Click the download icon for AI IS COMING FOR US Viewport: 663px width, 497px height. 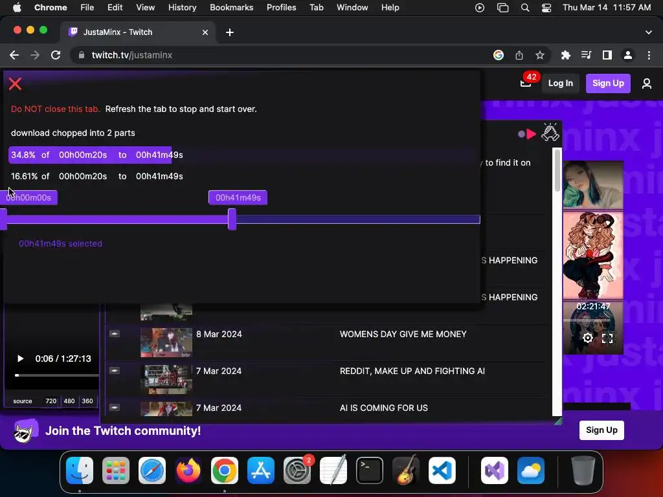click(x=114, y=408)
